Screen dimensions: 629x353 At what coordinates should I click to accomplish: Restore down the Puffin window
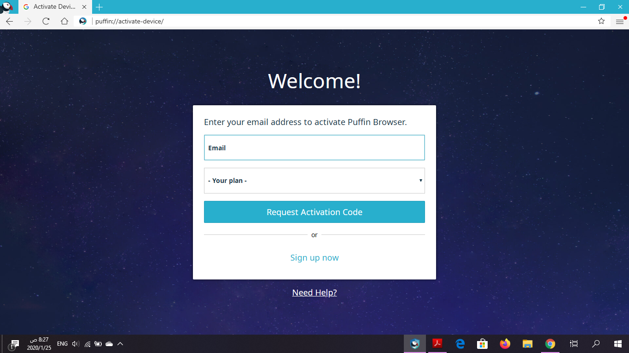point(602,7)
